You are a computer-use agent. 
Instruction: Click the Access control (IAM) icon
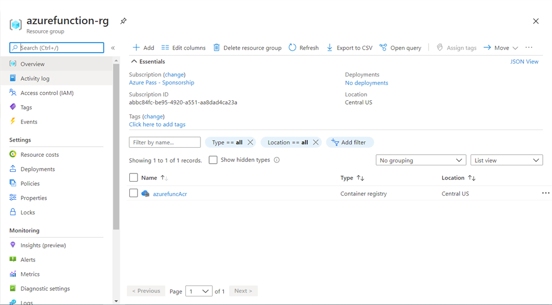[x=13, y=93]
